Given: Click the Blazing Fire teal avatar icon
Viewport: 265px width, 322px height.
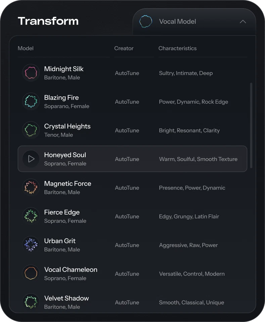Looking at the screenshot, I should point(31,102).
